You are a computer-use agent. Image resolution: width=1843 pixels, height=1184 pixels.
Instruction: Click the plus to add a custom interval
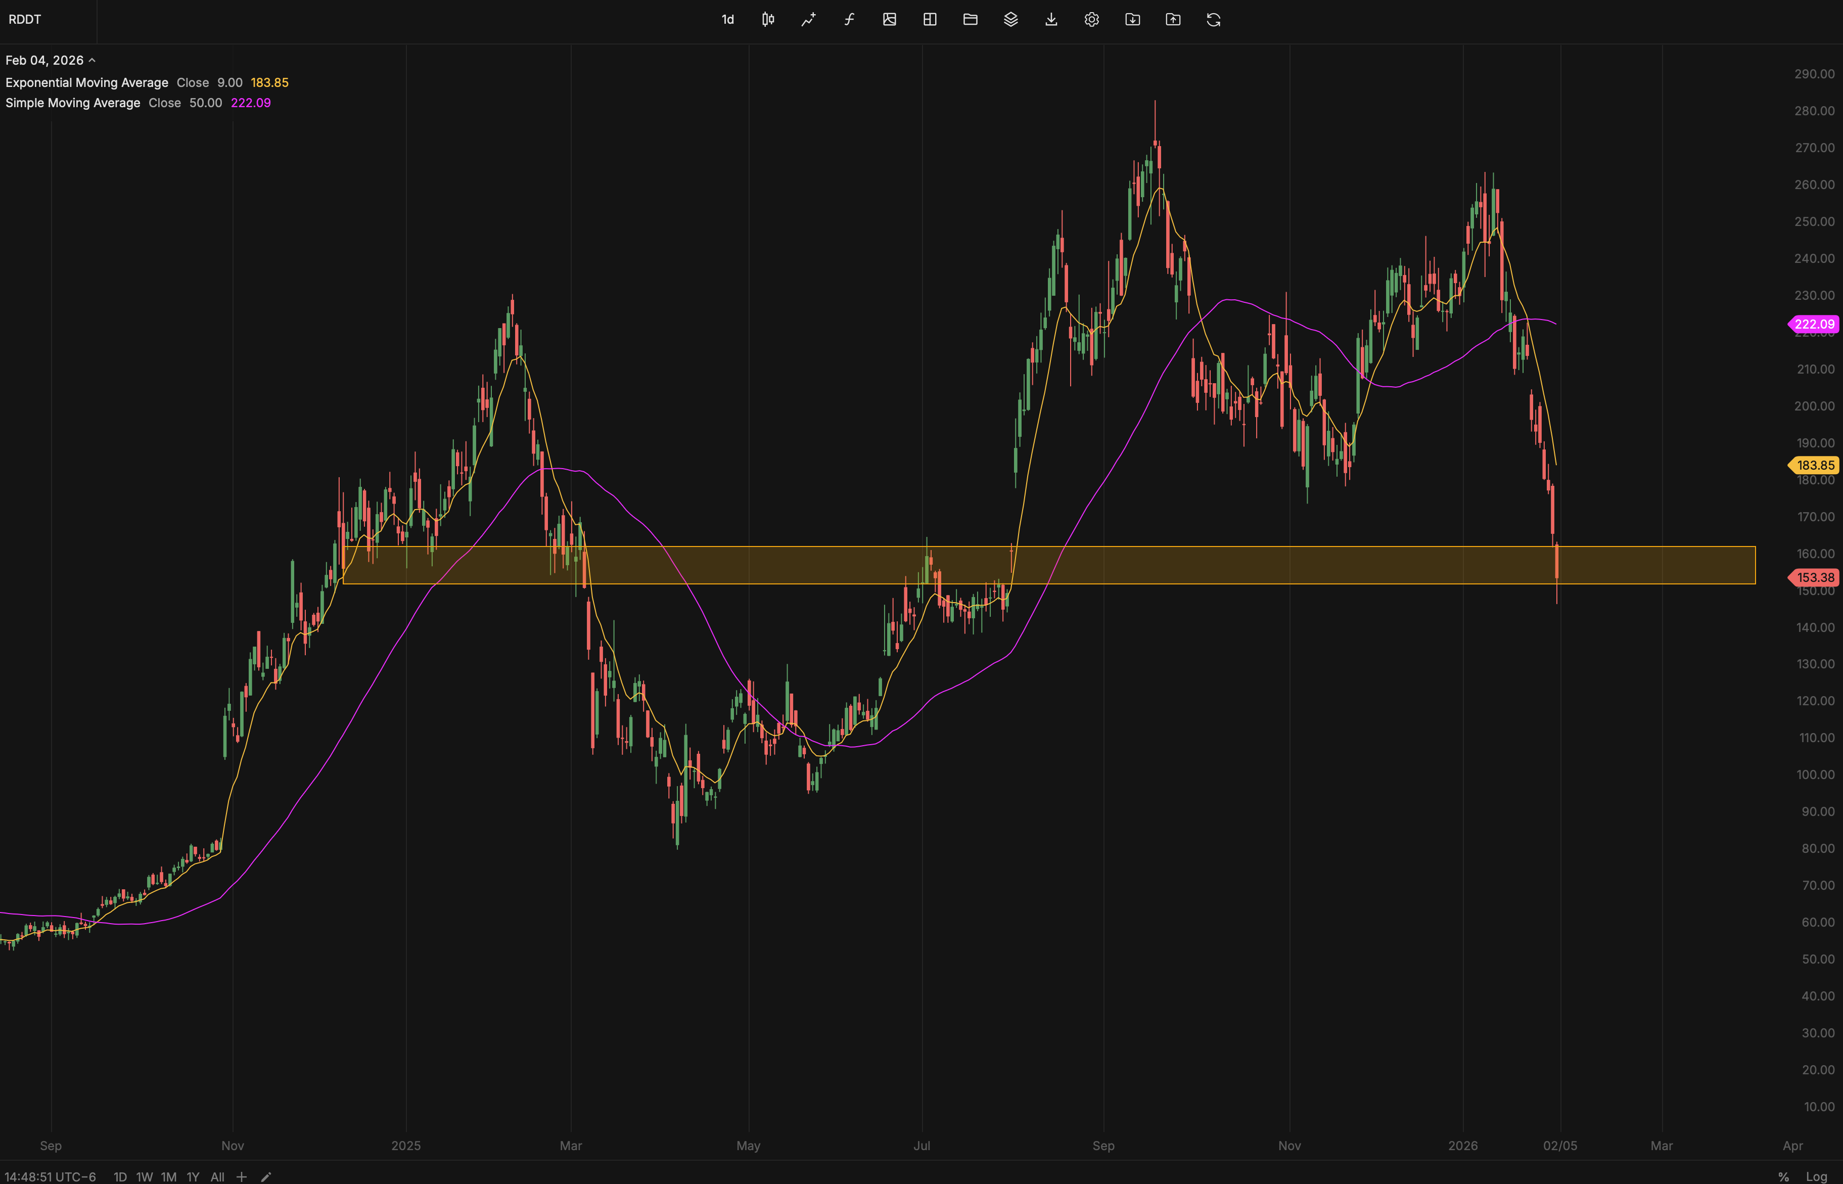tap(241, 1176)
